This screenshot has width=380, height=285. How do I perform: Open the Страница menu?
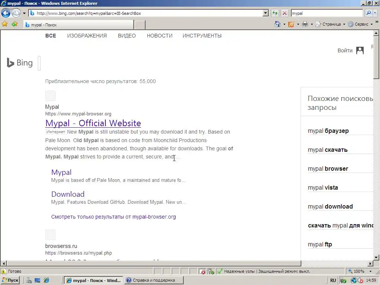330,24
